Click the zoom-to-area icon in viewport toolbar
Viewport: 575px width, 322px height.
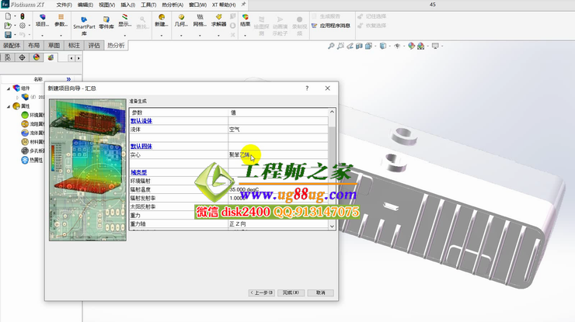tap(340, 46)
